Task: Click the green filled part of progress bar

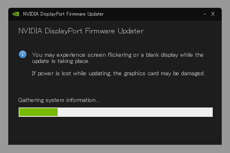Action: coord(38,112)
